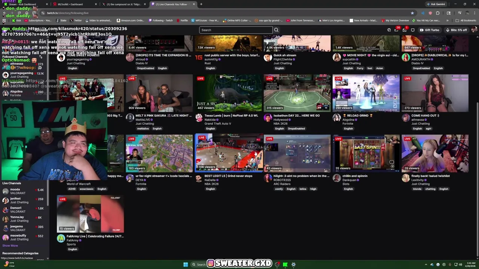Click the Twitch search input field
The width and height of the screenshot is (479, 269).
236,30
